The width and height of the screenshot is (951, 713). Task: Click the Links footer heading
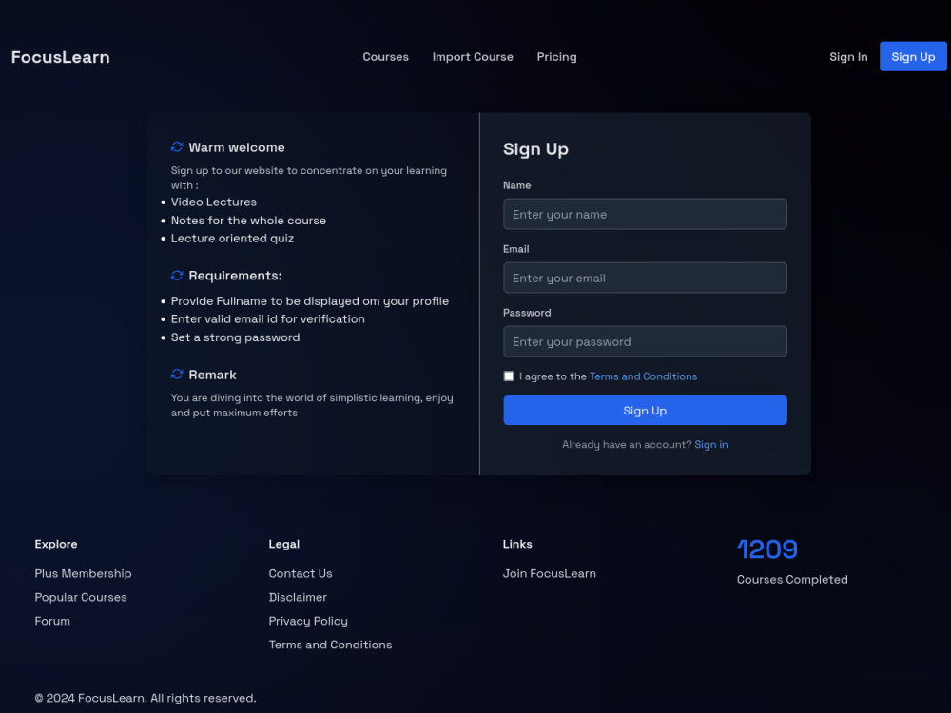(x=517, y=545)
